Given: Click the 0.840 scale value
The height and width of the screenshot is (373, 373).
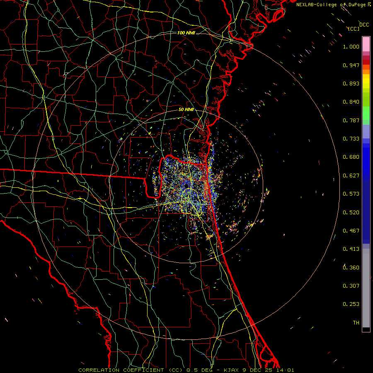Looking at the screenshot, I should coord(351,102).
